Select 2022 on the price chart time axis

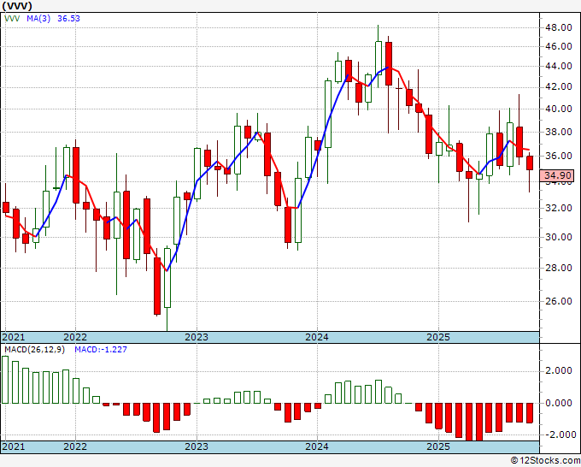click(x=75, y=337)
